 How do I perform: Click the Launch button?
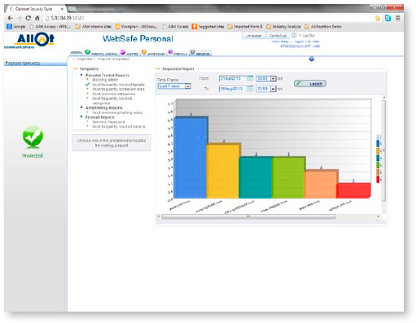pos(310,84)
